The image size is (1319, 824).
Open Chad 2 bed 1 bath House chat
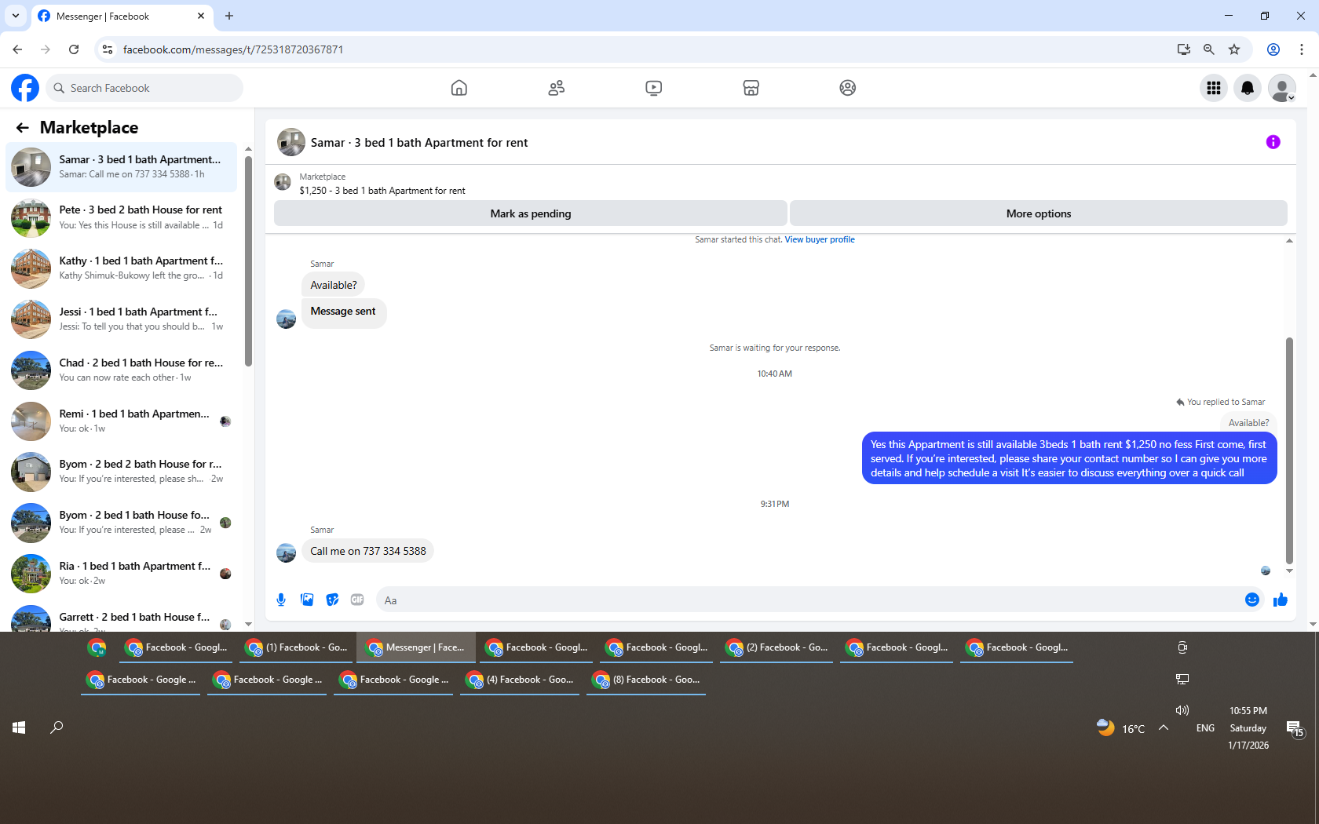click(x=121, y=370)
